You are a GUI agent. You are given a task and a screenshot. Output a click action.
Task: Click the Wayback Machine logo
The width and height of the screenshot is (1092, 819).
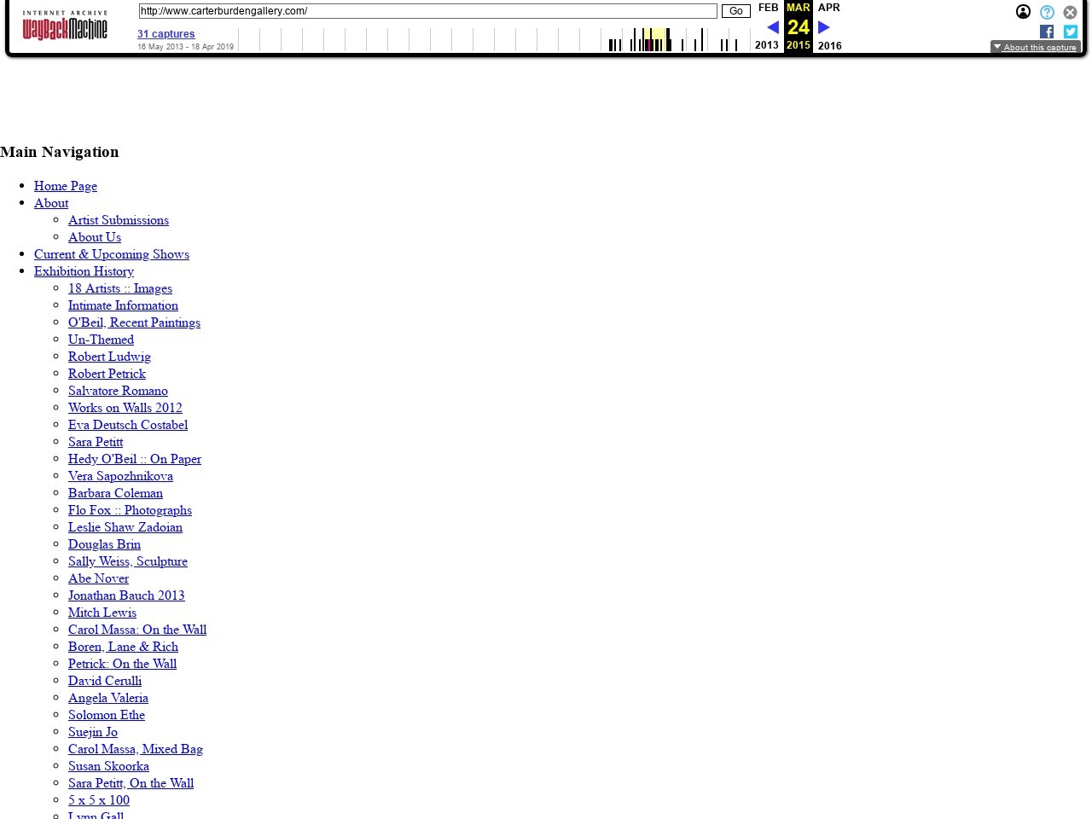coord(65,26)
